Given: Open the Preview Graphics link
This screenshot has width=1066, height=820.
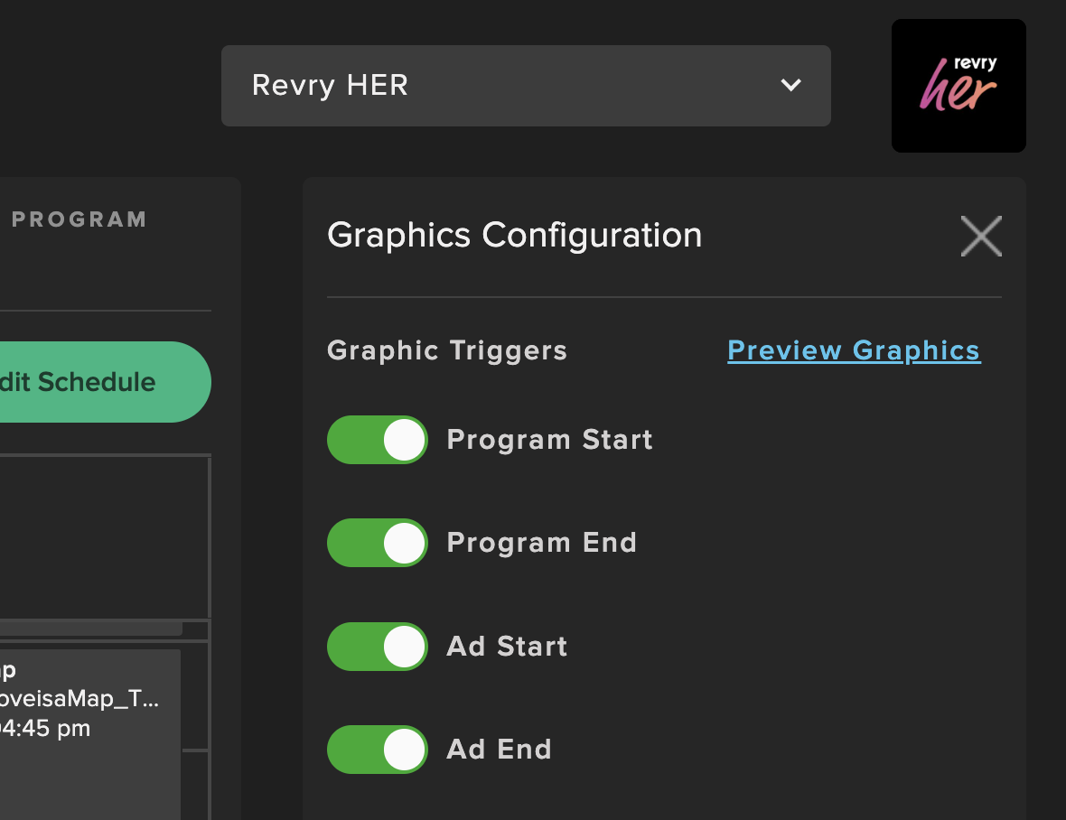Looking at the screenshot, I should [x=854, y=350].
